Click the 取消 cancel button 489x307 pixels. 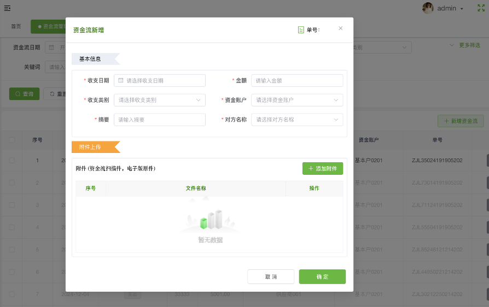coord(271,277)
